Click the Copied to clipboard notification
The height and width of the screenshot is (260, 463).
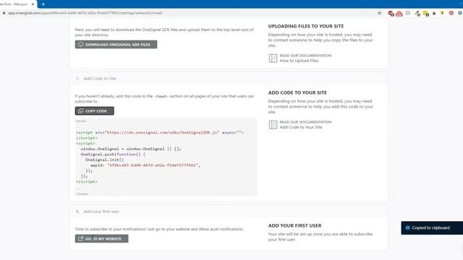(432, 228)
